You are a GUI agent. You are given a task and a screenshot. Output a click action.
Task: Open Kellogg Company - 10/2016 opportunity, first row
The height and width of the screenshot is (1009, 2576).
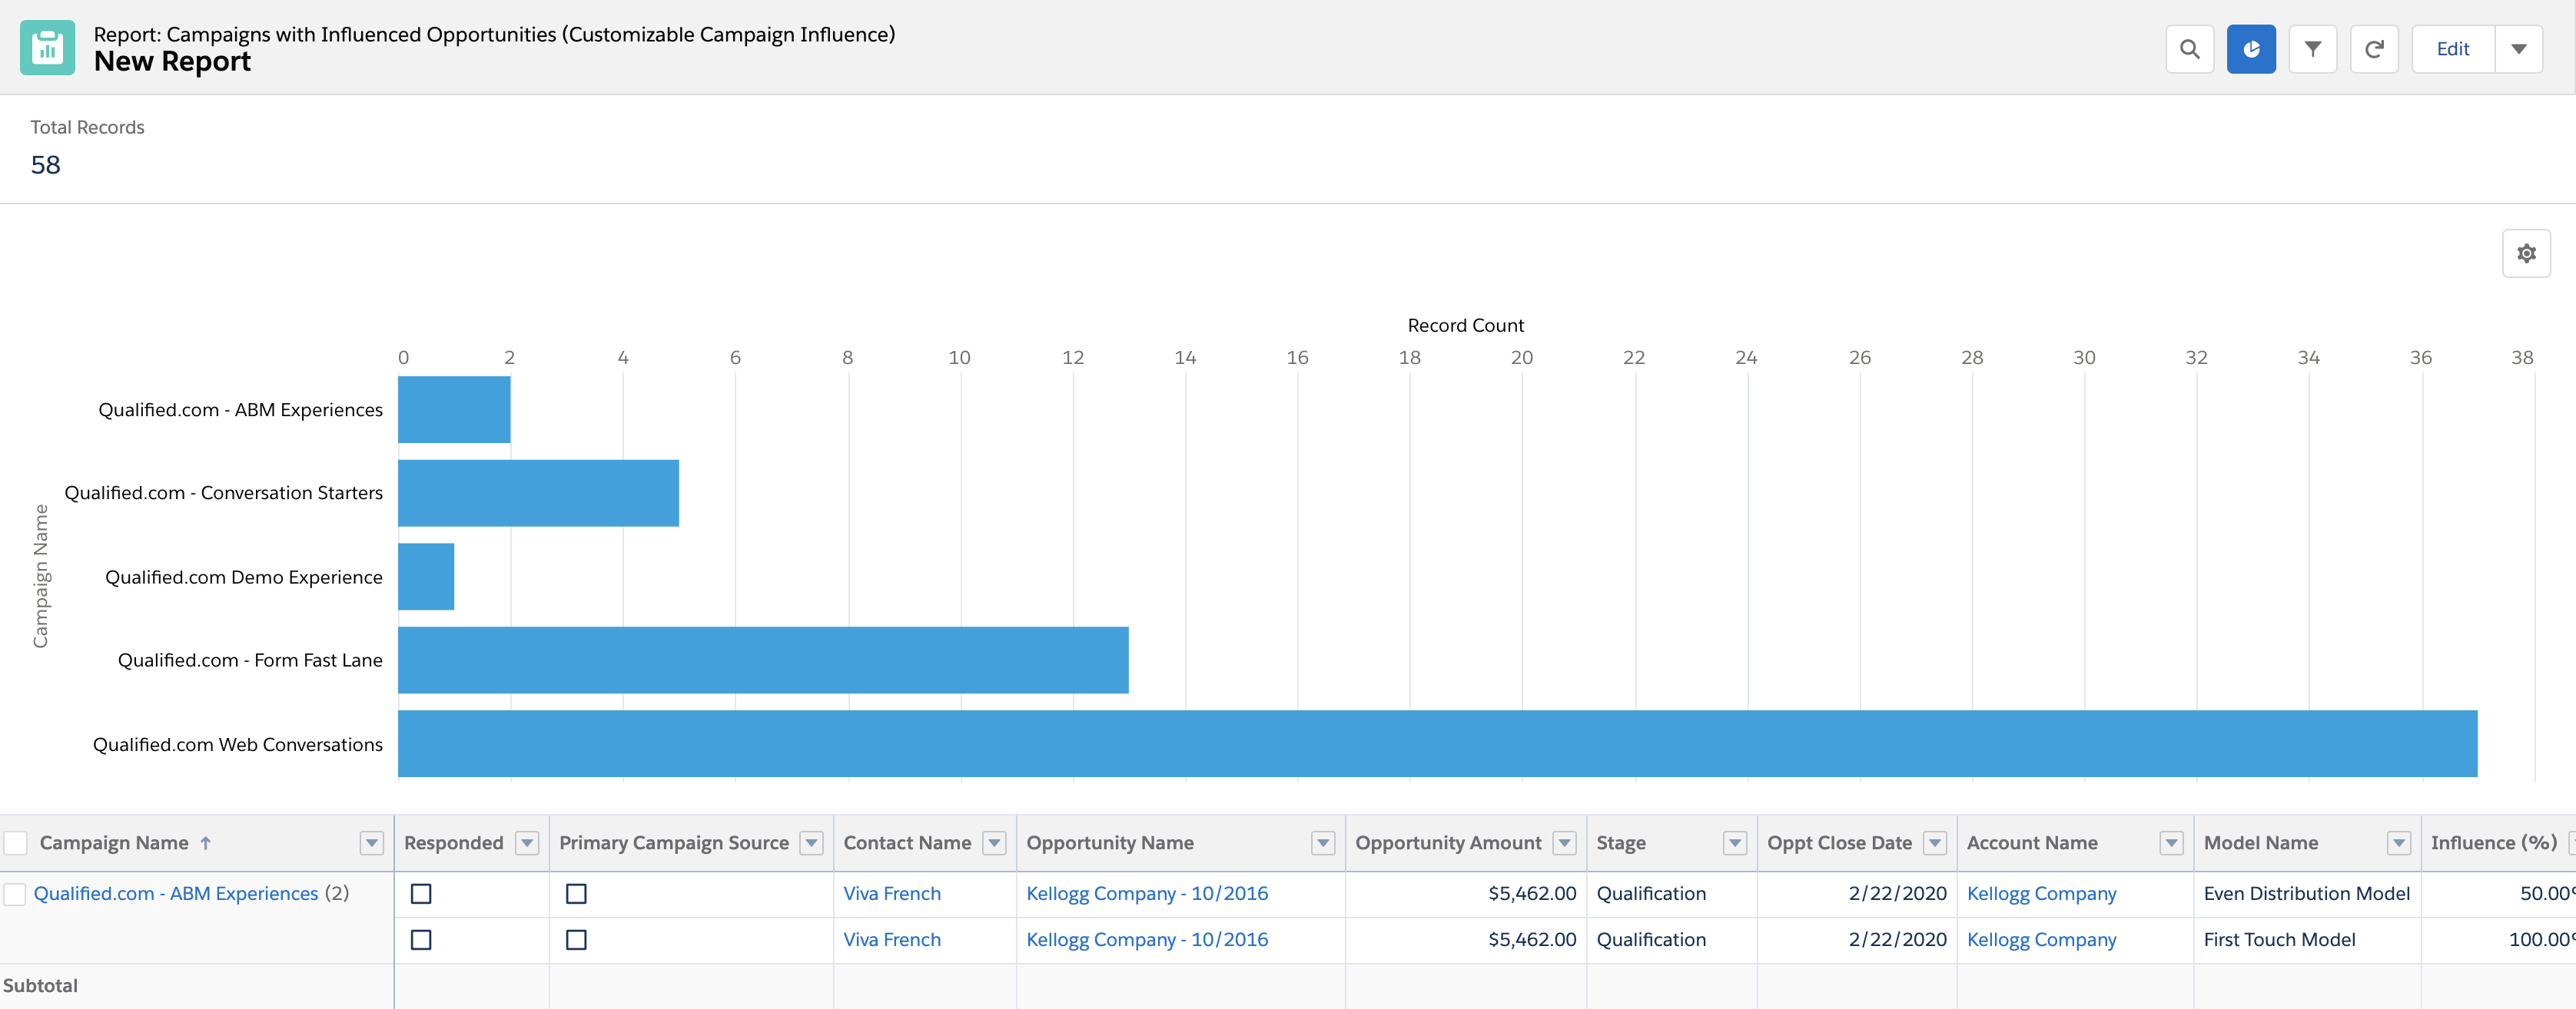1147,893
